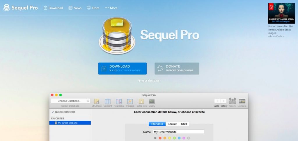Pick the green connection color
The height and width of the screenshot is (141, 298).
[174, 138]
